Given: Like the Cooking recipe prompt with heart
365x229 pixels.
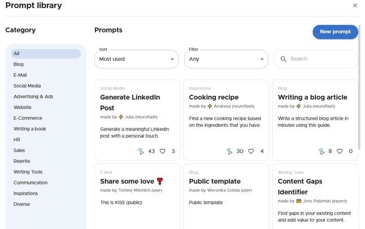Looking at the screenshot, I should click(x=251, y=151).
